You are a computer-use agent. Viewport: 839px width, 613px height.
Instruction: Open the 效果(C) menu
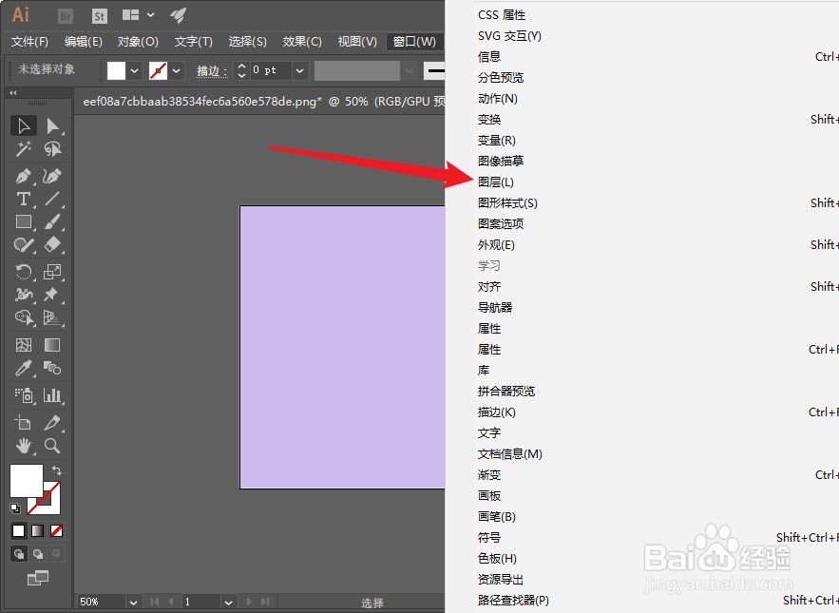[302, 41]
